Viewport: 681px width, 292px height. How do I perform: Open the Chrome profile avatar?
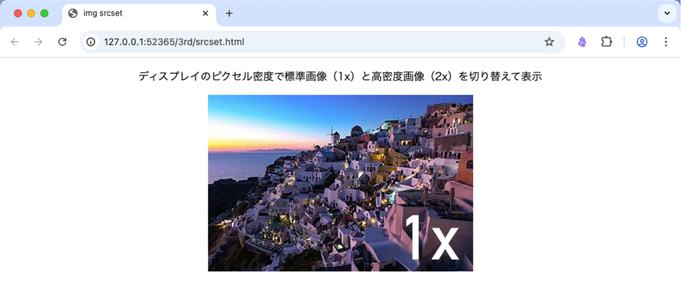coord(642,42)
